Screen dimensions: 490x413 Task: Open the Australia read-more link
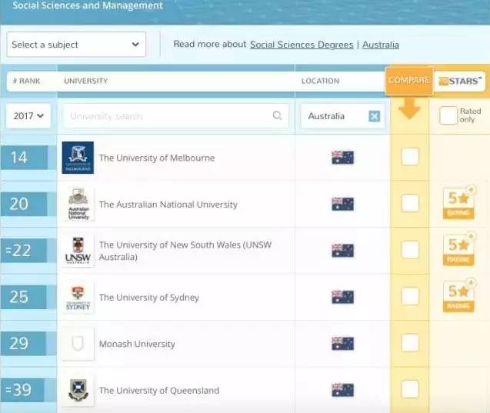tap(381, 45)
